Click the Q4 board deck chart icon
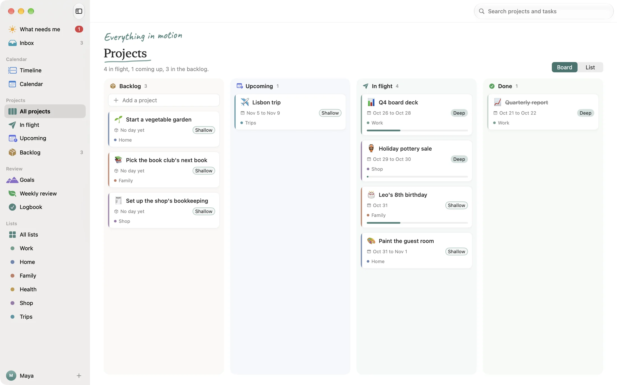The width and height of the screenshot is (617, 385). [371, 102]
